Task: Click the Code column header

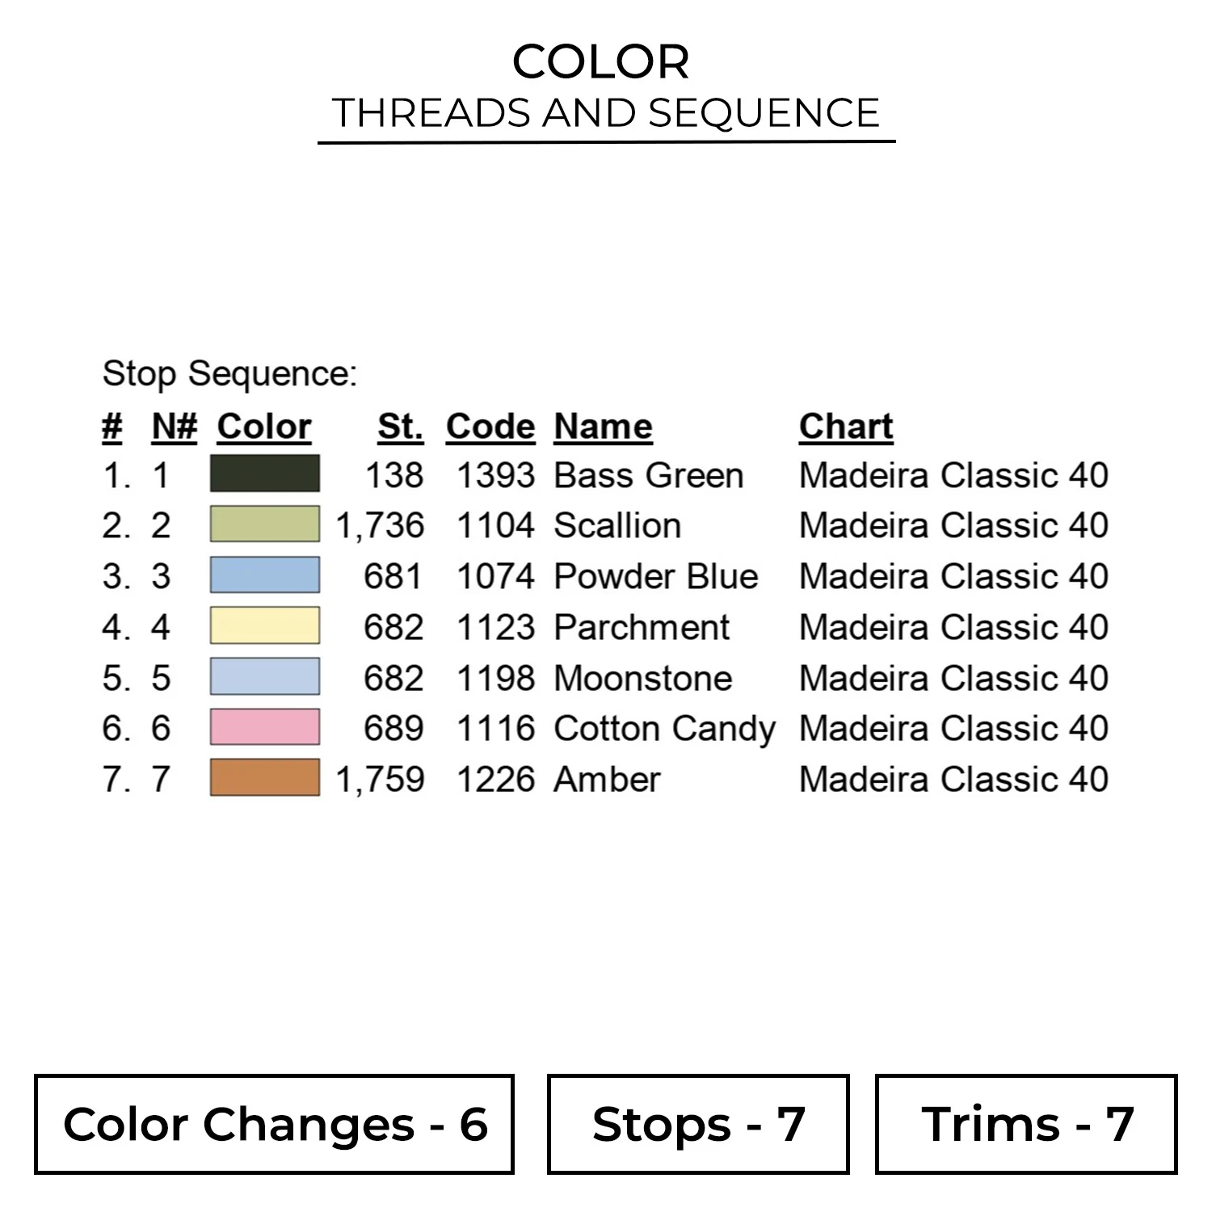Action: pos(490,427)
